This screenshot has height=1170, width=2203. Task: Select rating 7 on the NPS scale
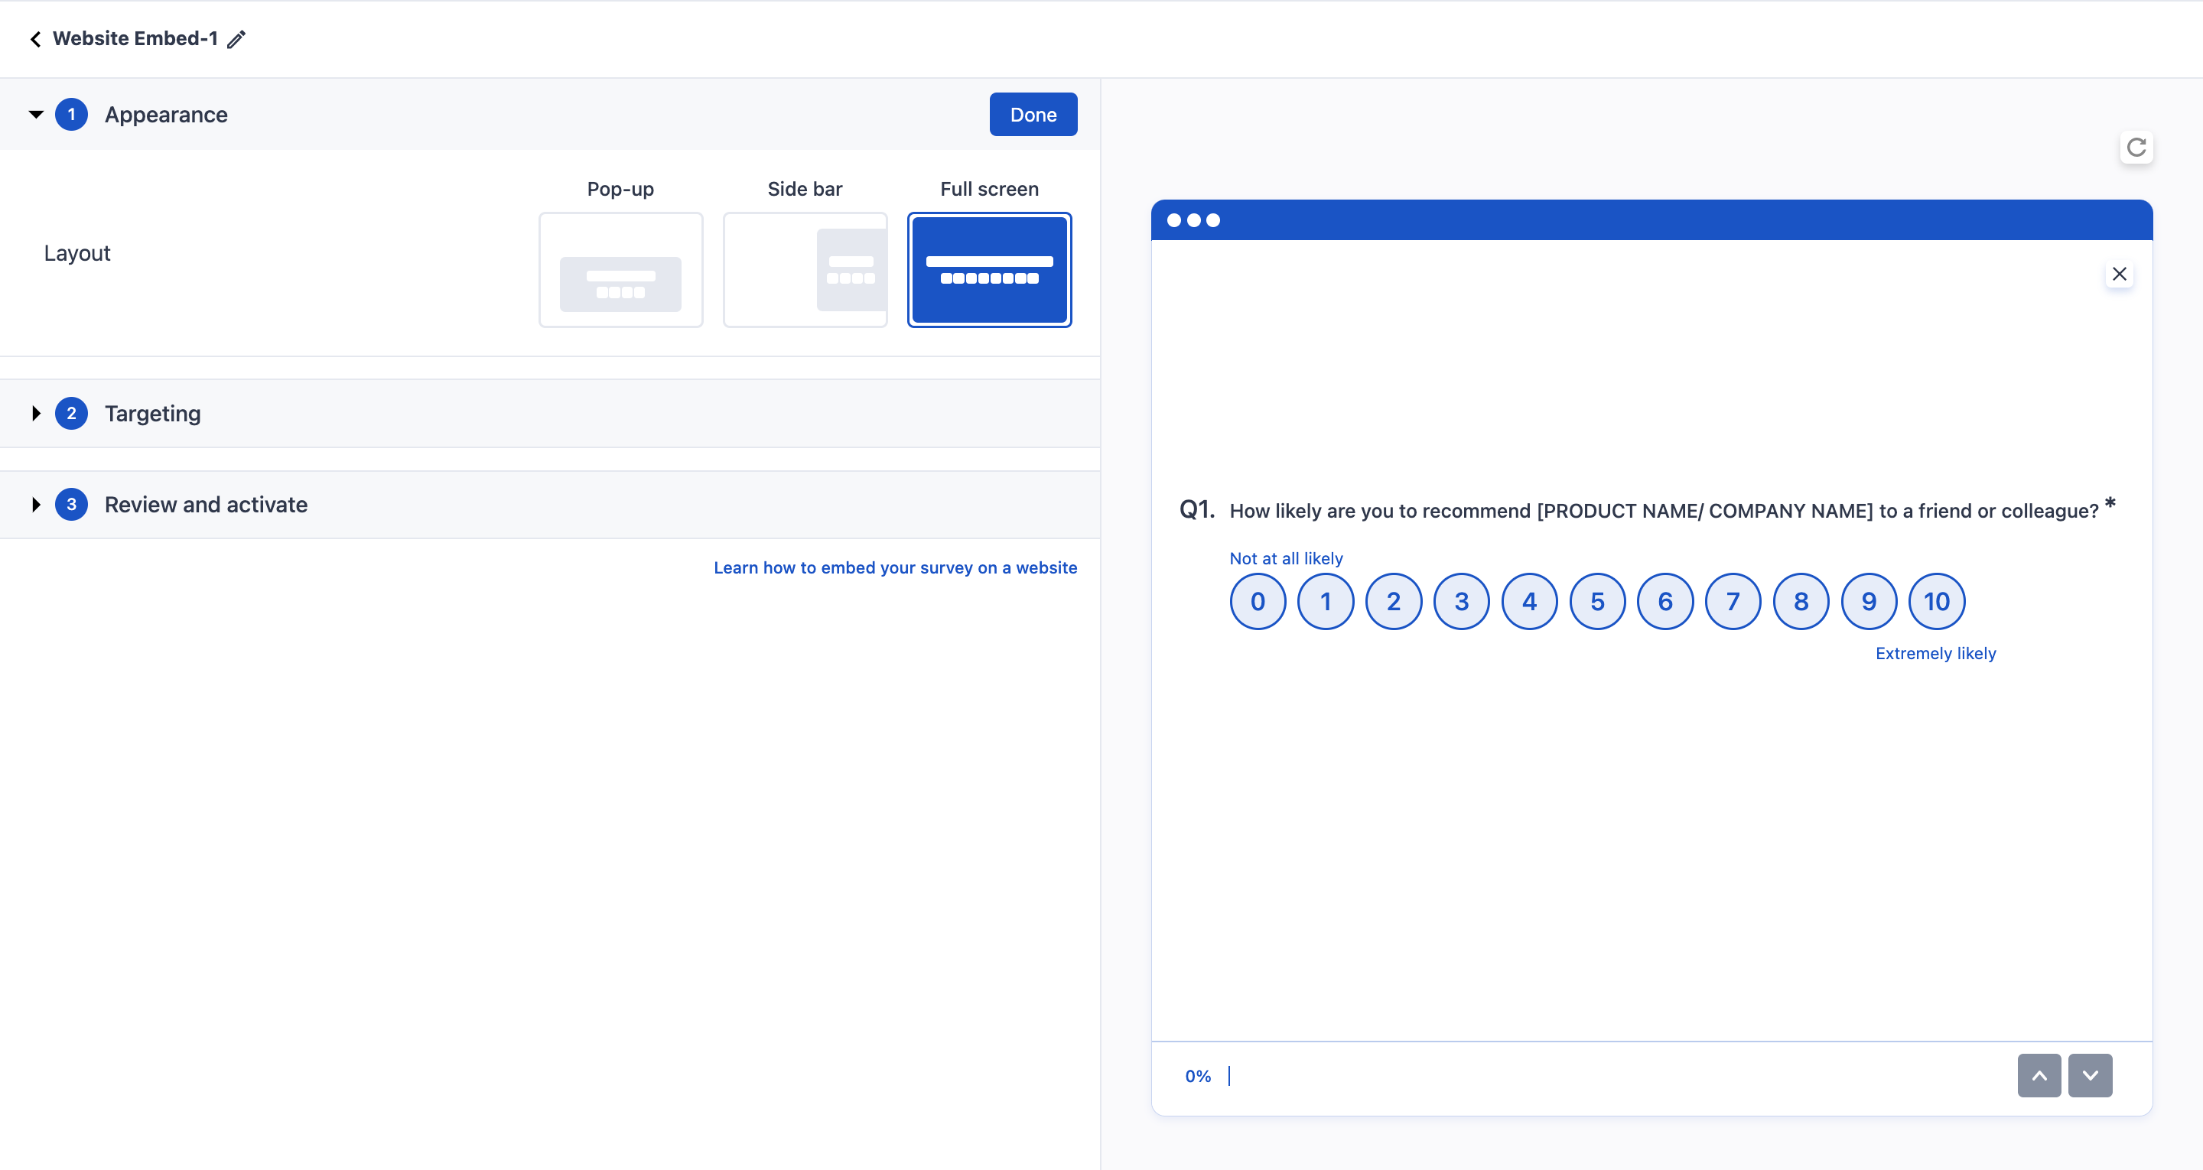1733,601
